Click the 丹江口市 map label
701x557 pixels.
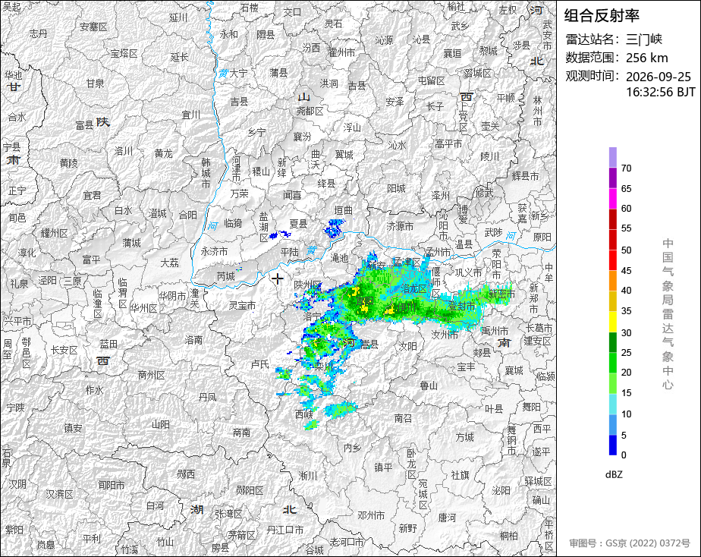tap(285, 530)
